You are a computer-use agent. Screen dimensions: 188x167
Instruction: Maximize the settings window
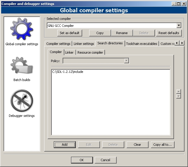tap(179, 4)
